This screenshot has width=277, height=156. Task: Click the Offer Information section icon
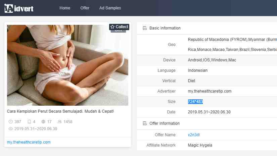click(x=145, y=123)
